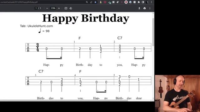The image size is (200, 112).
Task: Click the 175% zoom level field
Action: 53,8
